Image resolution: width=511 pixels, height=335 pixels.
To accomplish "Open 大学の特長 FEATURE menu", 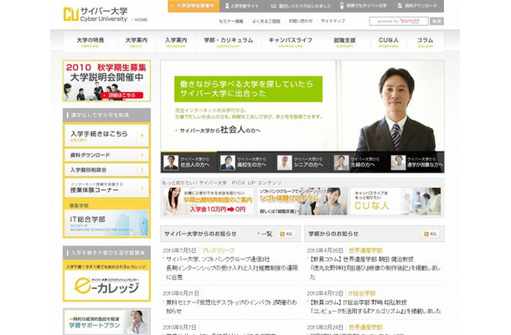I will click(90, 42).
